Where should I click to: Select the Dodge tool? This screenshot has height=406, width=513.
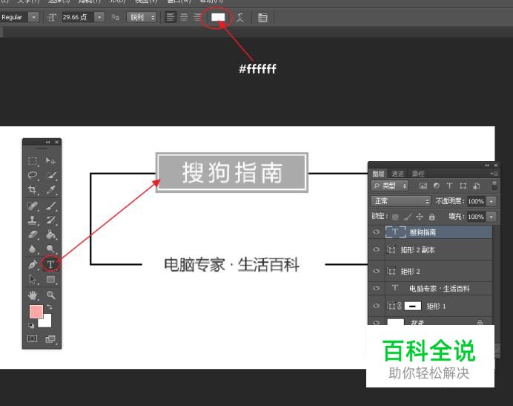[x=50, y=249]
